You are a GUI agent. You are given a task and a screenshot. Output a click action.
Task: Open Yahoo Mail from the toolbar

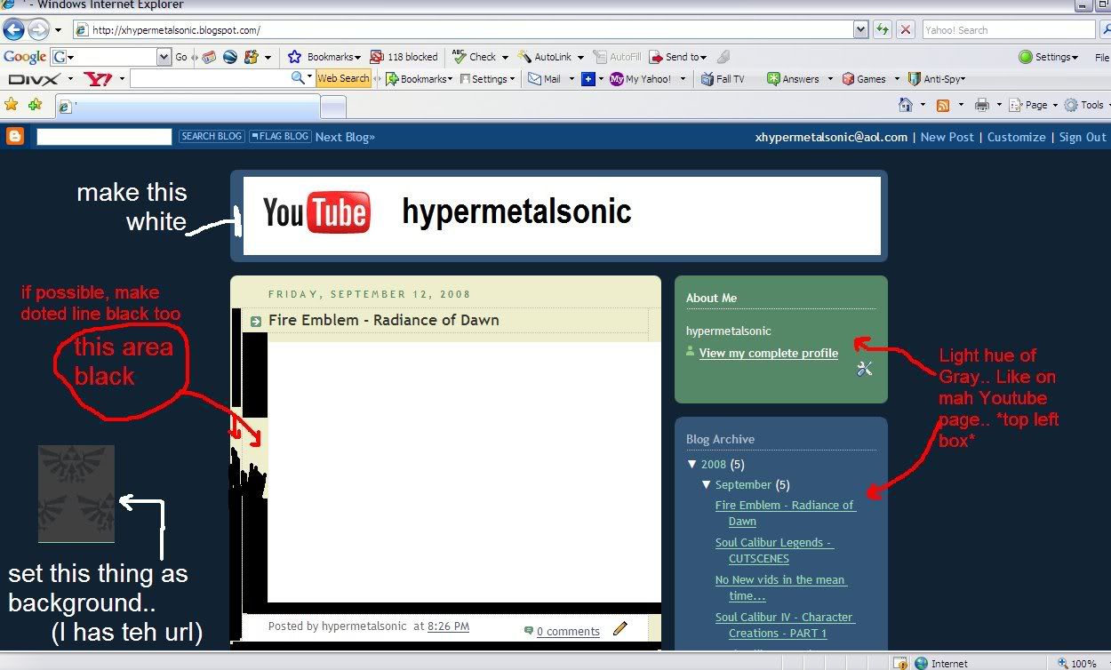(544, 79)
